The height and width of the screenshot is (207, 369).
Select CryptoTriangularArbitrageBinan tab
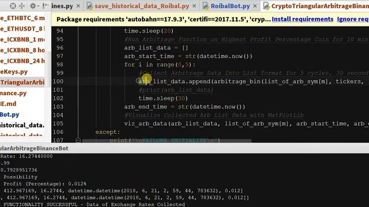click(320, 6)
